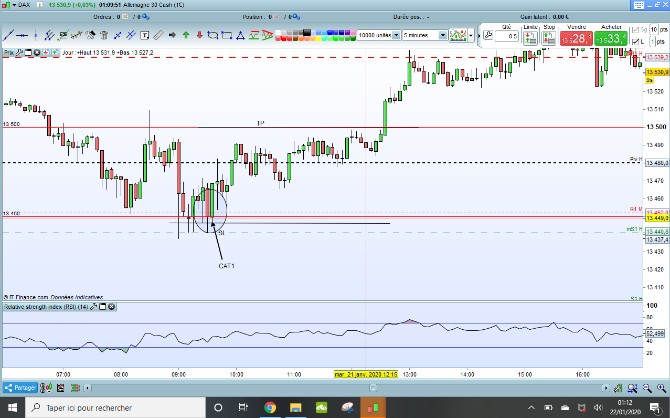This screenshot has width=670, height=418.
Task: Click the Acheter buy button
Action: (612, 38)
